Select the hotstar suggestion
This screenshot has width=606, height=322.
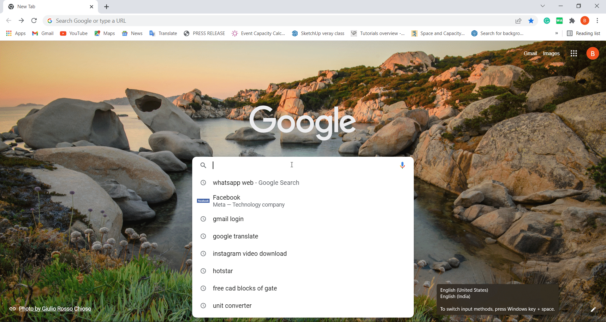coord(303,271)
